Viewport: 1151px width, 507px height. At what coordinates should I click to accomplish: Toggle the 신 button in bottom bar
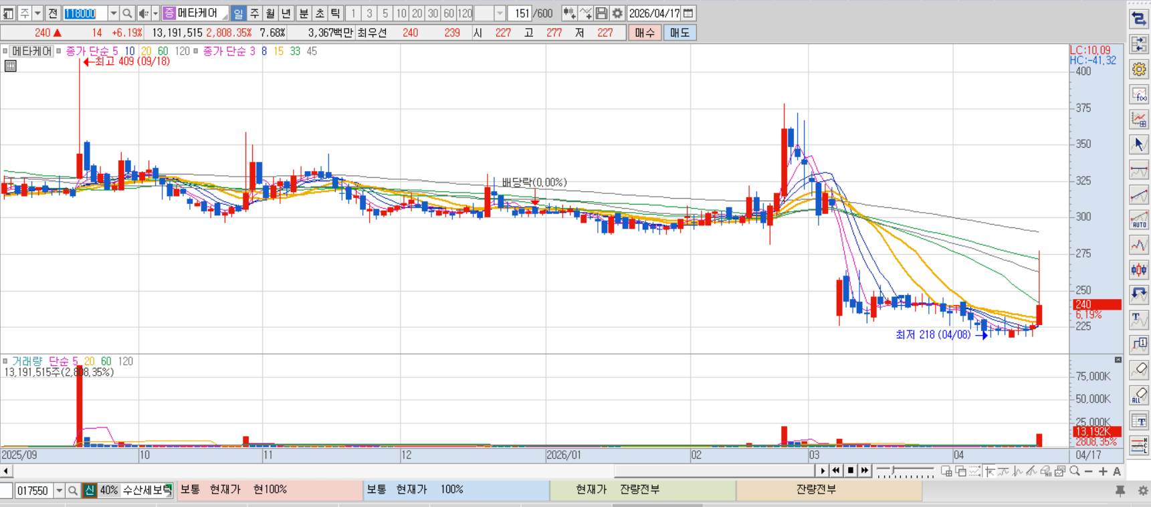pyautogui.click(x=90, y=490)
